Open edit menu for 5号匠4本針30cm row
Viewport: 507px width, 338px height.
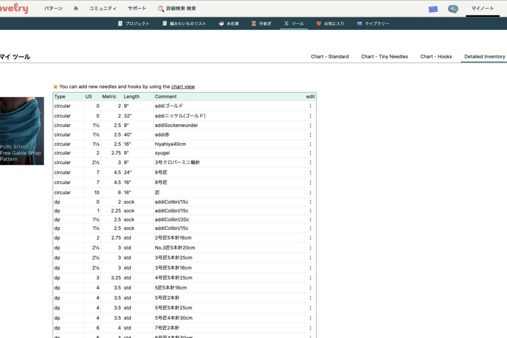[310, 318]
